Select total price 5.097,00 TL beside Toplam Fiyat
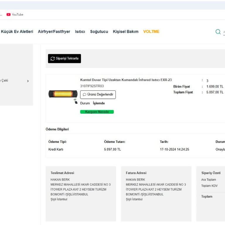Screen dimensions: 225x225 pos(215,92)
